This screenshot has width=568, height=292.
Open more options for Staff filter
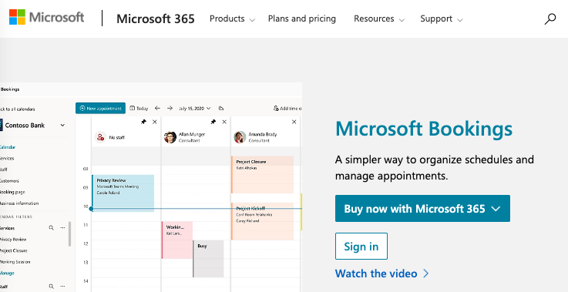tap(62, 286)
